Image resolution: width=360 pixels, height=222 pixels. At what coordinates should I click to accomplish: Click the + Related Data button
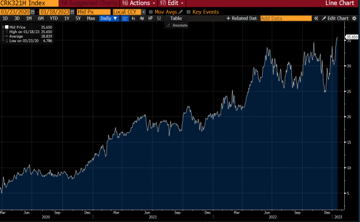click(x=242, y=18)
